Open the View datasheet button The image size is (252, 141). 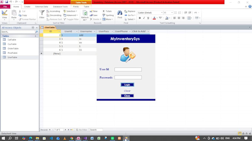click(4, 14)
